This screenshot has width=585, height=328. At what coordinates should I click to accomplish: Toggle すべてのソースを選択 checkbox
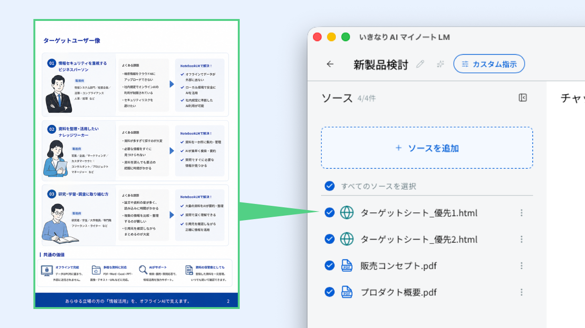(x=330, y=186)
